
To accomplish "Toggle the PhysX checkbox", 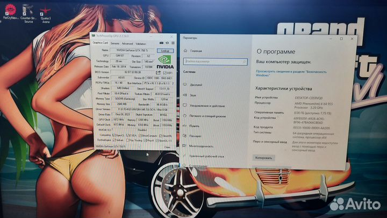I will (x=145, y=140).
